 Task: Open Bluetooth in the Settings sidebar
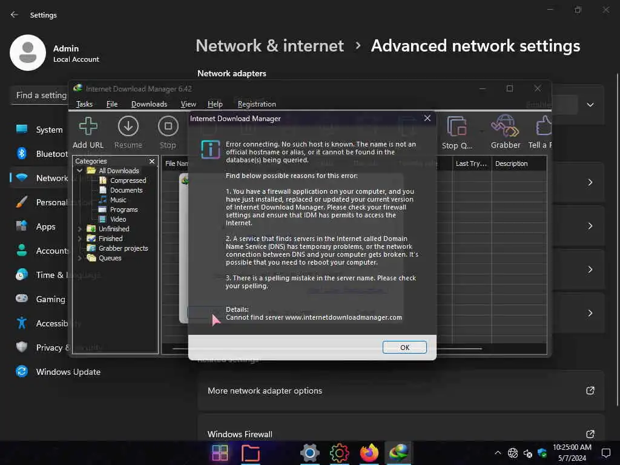(x=39, y=154)
